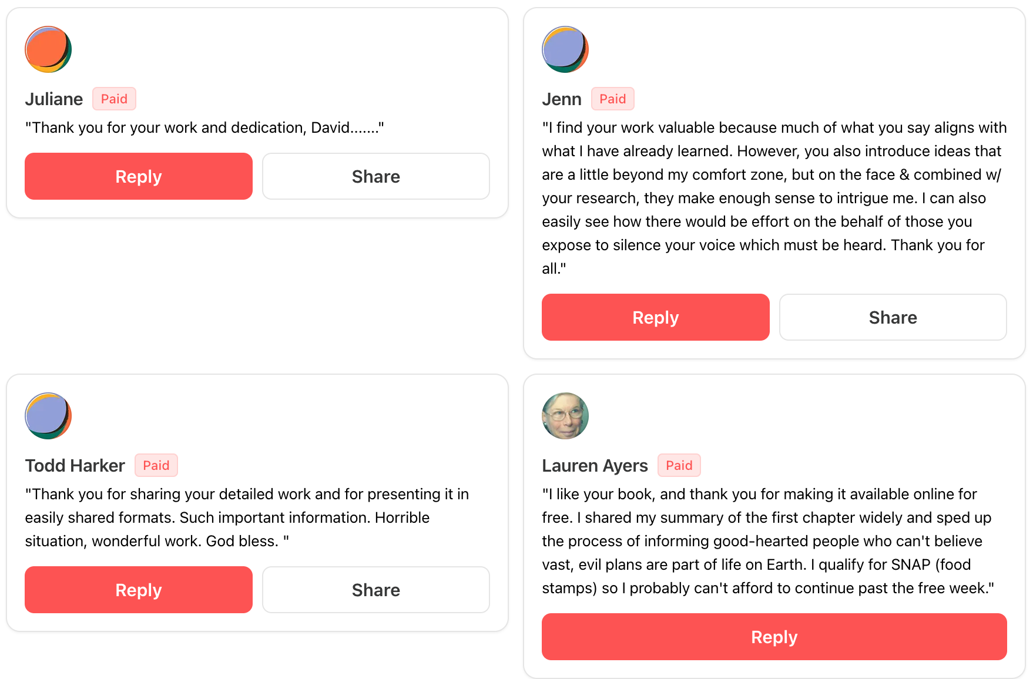1033x679 pixels.
Task: Open Lauren Ayers' profile photo
Action: [x=565, y=416]
